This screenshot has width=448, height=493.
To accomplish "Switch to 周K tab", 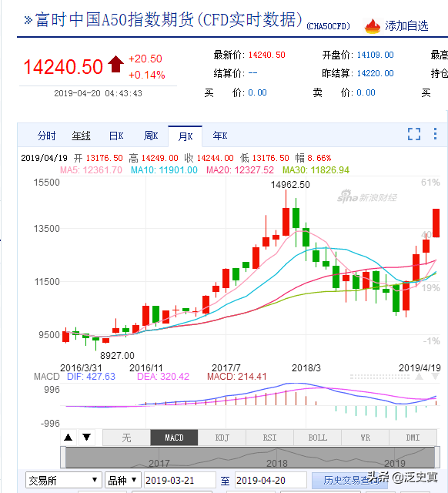I will [x=151, y=136].
